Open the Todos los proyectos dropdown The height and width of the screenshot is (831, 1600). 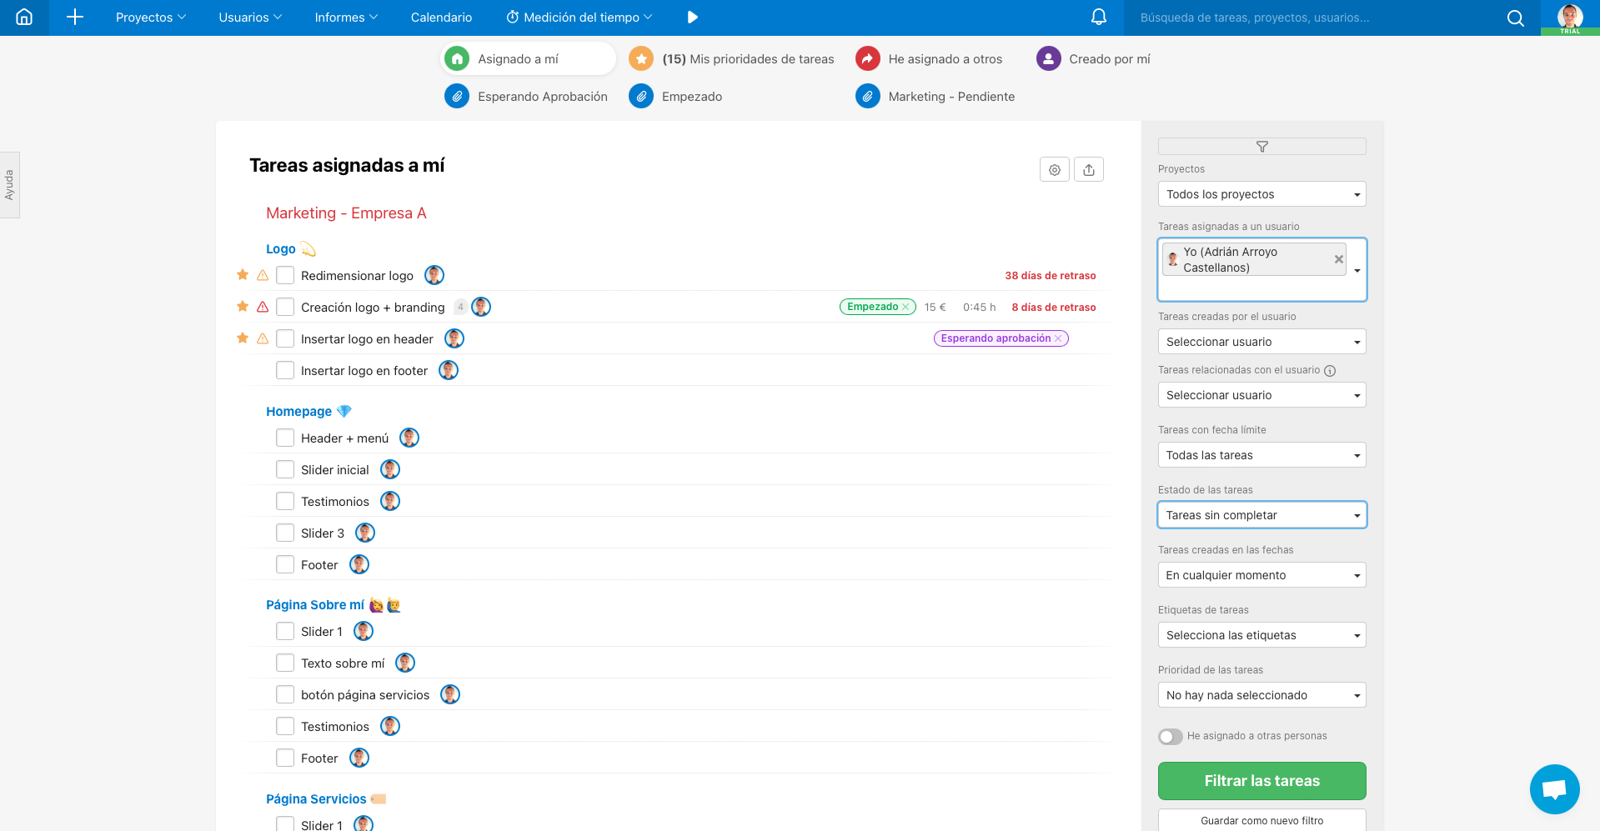[1261, 194]
